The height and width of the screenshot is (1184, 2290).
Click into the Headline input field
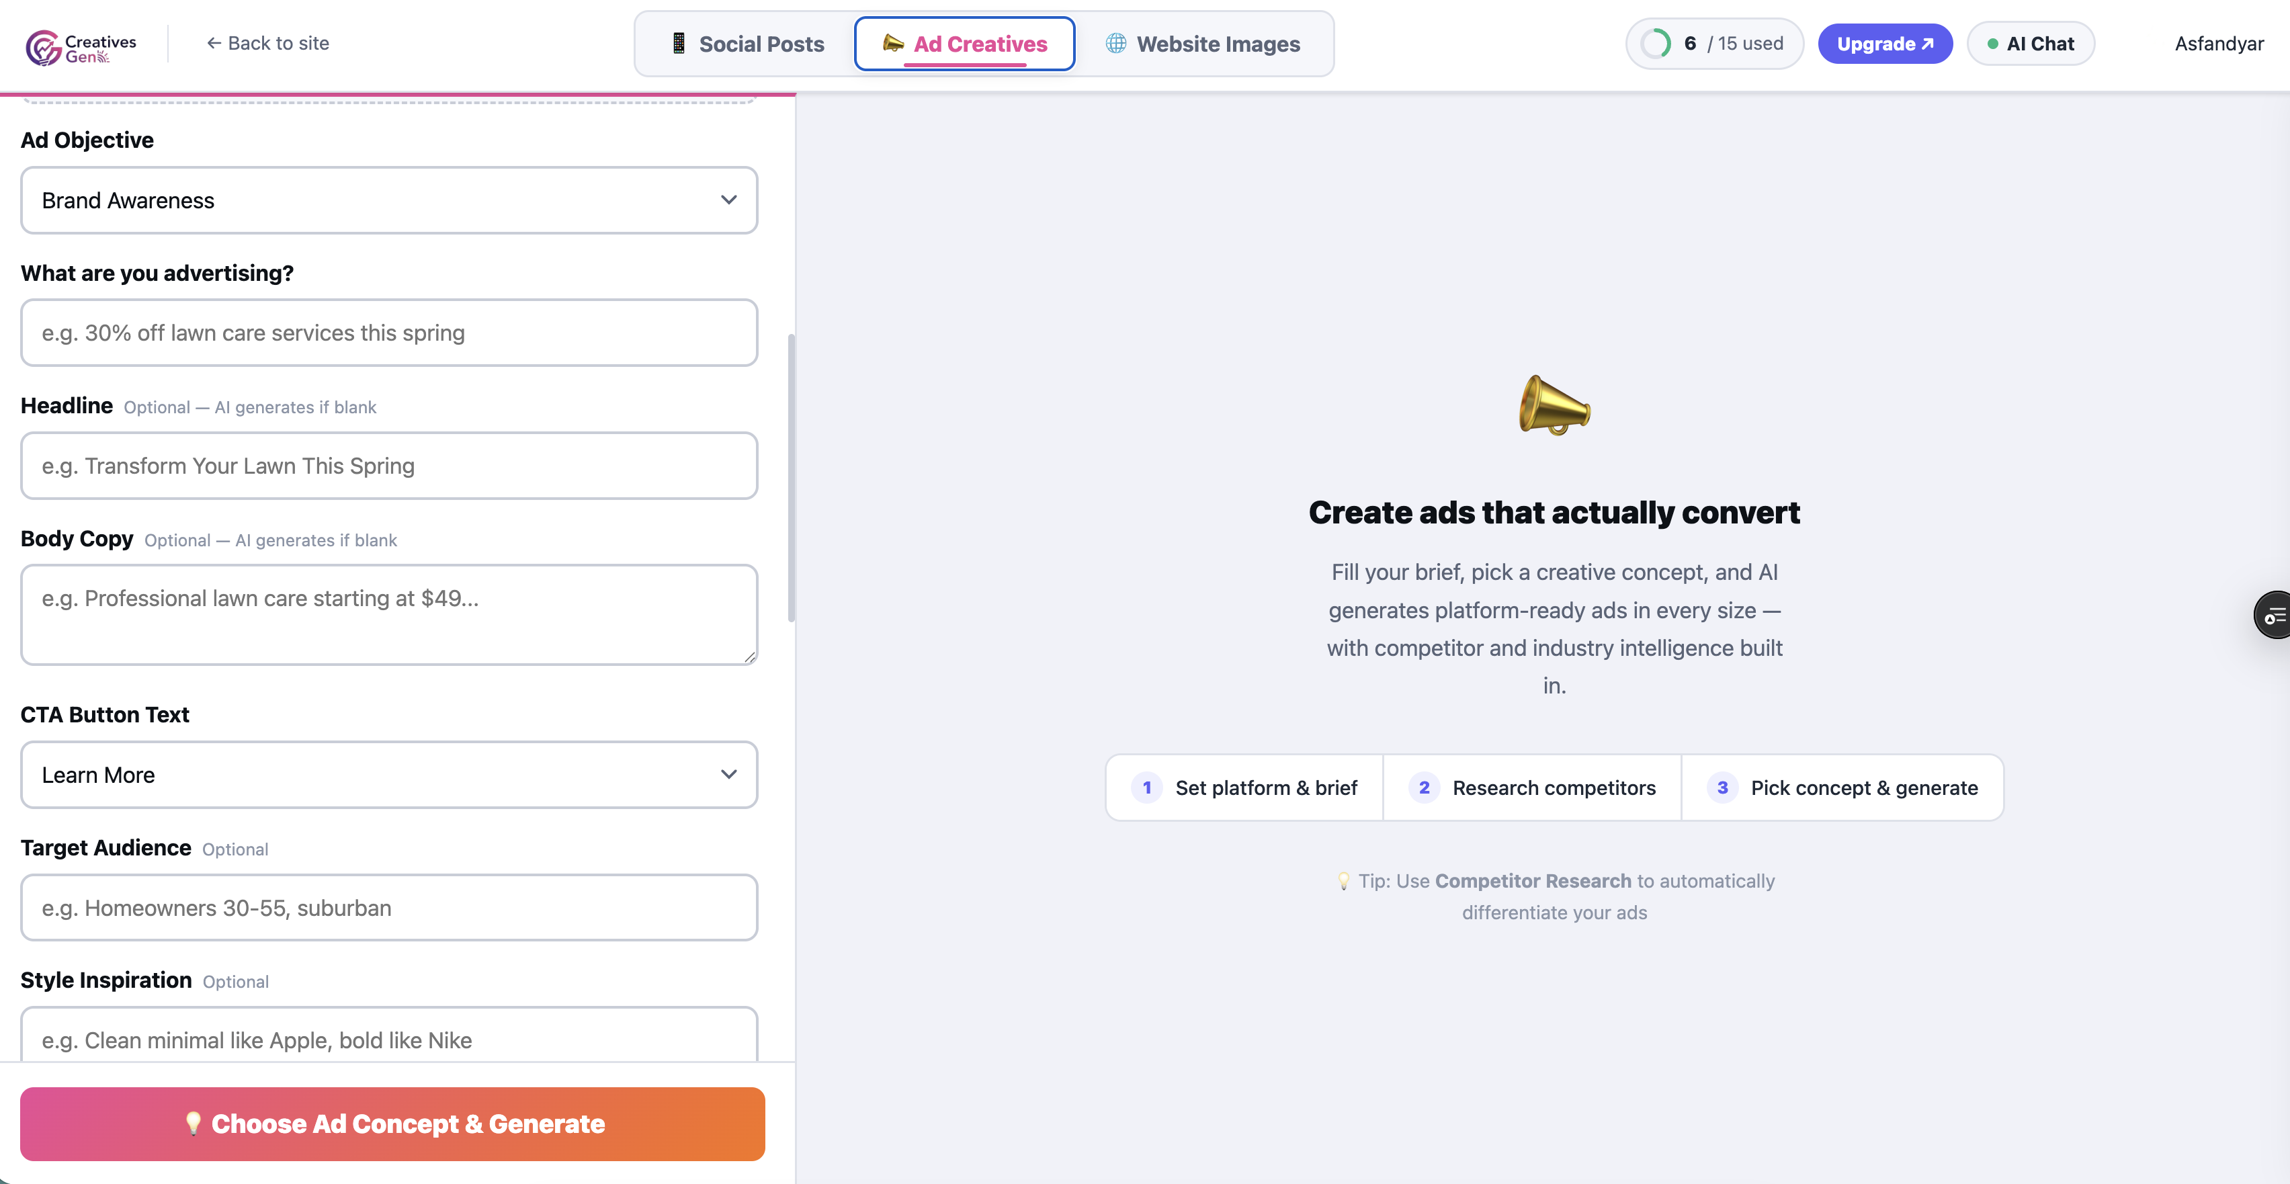tap(388, 466)
